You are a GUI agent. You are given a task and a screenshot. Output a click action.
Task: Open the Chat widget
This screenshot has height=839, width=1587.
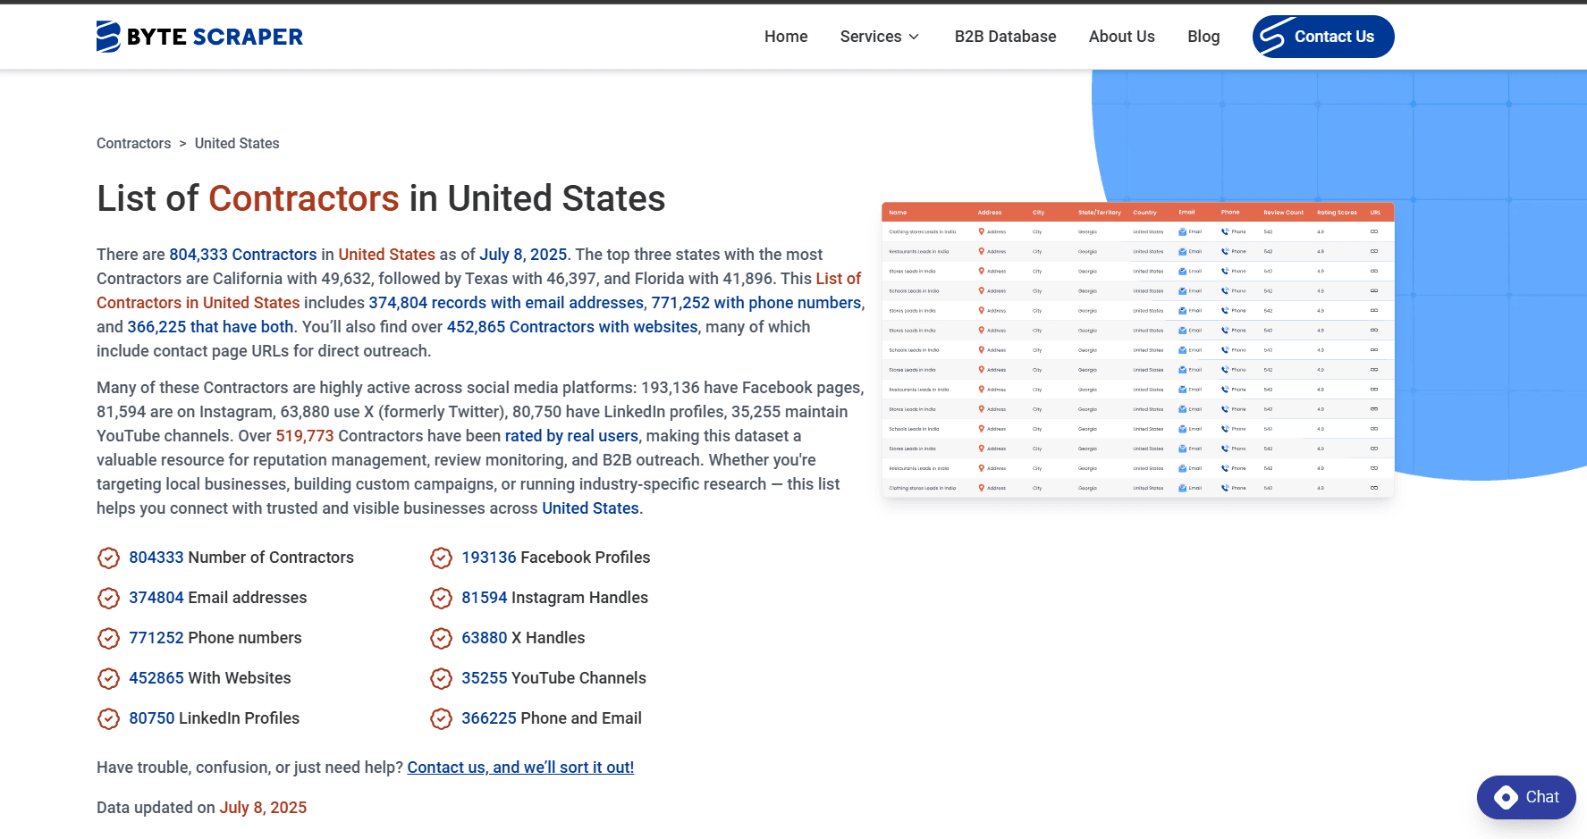1526,797
